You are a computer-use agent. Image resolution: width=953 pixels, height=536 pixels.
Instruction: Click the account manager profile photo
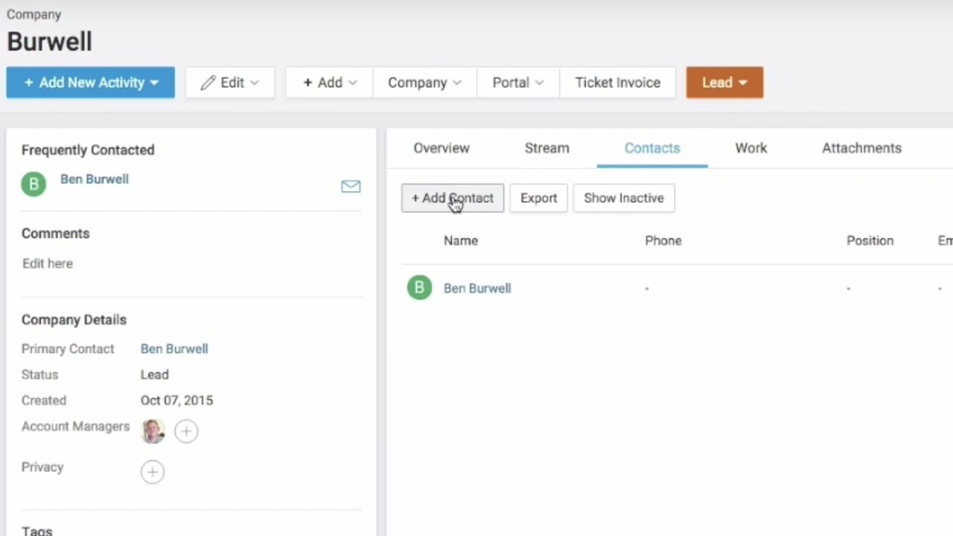[x=153, y=431]
